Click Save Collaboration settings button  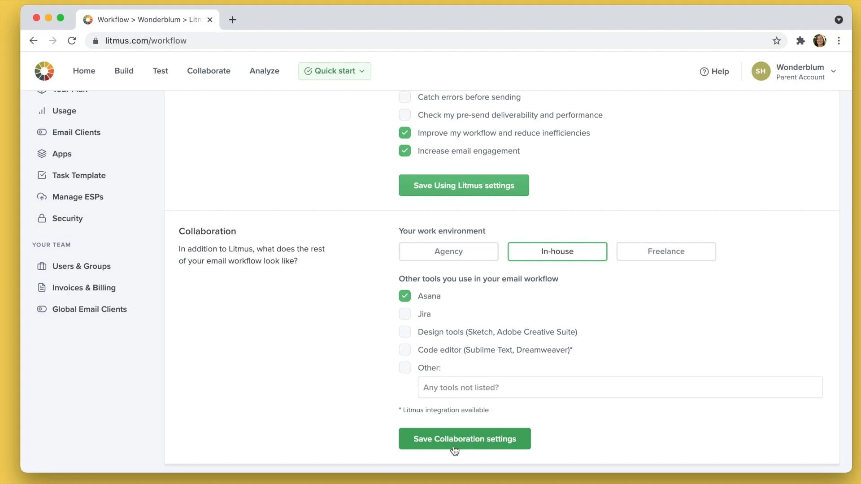pyautogui.click(x=465, y=439)
